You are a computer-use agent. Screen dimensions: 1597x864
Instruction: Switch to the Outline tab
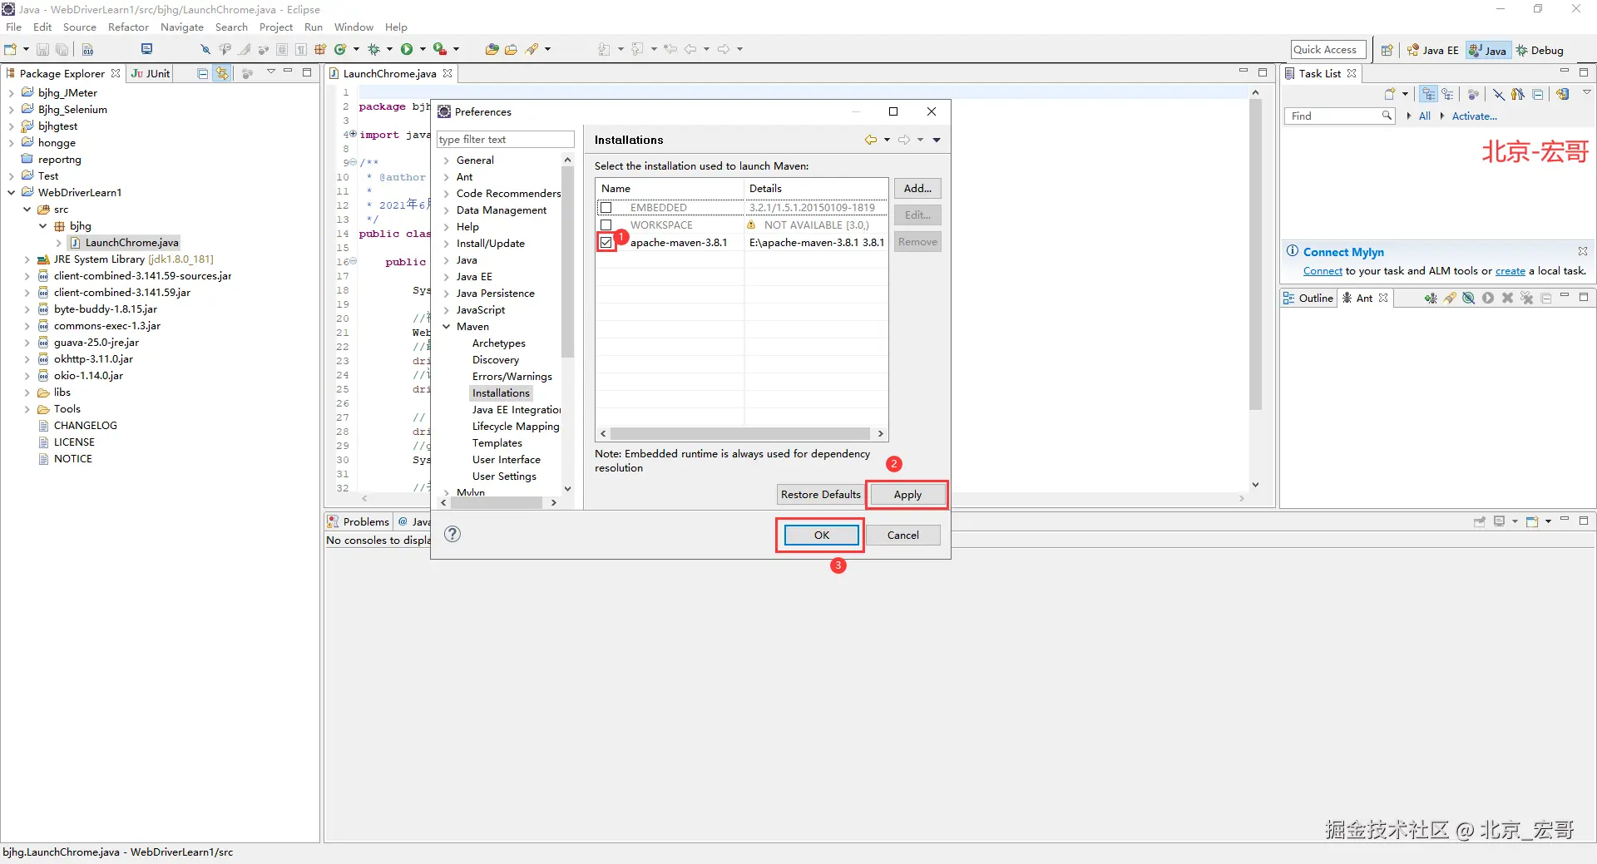[x=1308, y=298]
